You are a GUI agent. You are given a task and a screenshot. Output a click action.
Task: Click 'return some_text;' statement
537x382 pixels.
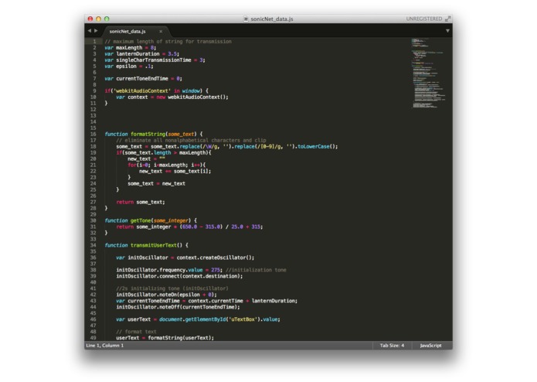141,202
